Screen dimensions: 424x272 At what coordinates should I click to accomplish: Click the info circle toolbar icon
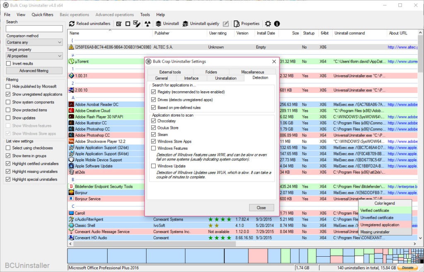tap(277, 24)
